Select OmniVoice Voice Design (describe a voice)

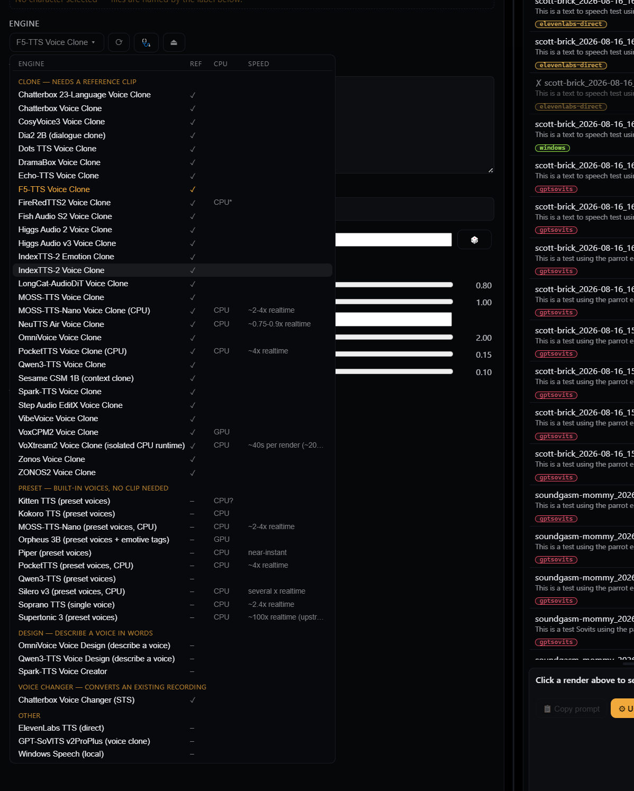click(173, 645)
